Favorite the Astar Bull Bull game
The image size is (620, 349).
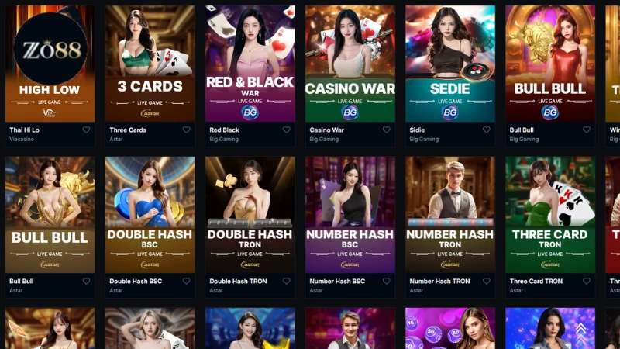[x=86, y=281]
